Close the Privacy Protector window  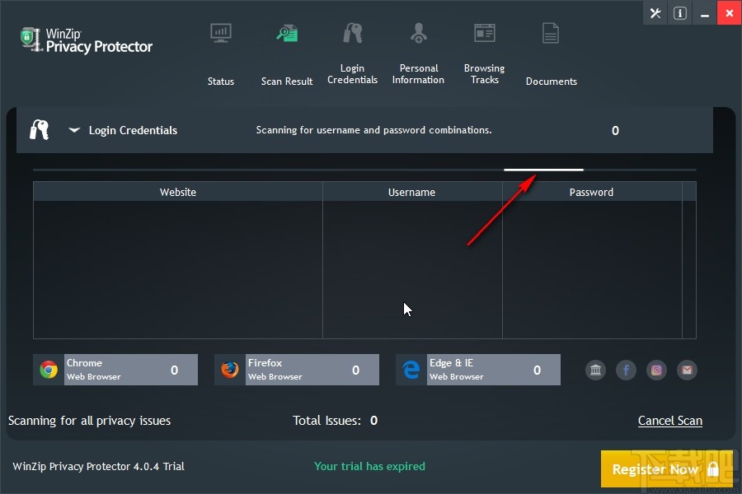(x=730, y=13)
